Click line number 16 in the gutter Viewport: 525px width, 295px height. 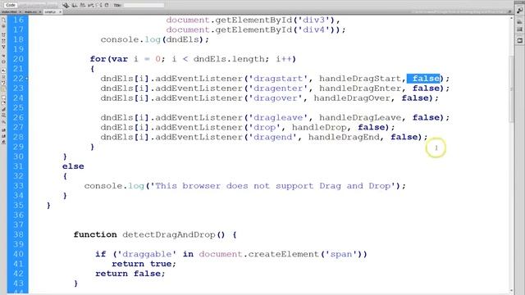[18, 20]
